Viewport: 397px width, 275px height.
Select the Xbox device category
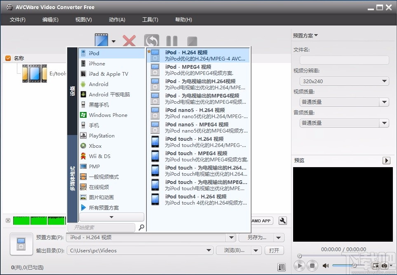(x=95, y=146)
